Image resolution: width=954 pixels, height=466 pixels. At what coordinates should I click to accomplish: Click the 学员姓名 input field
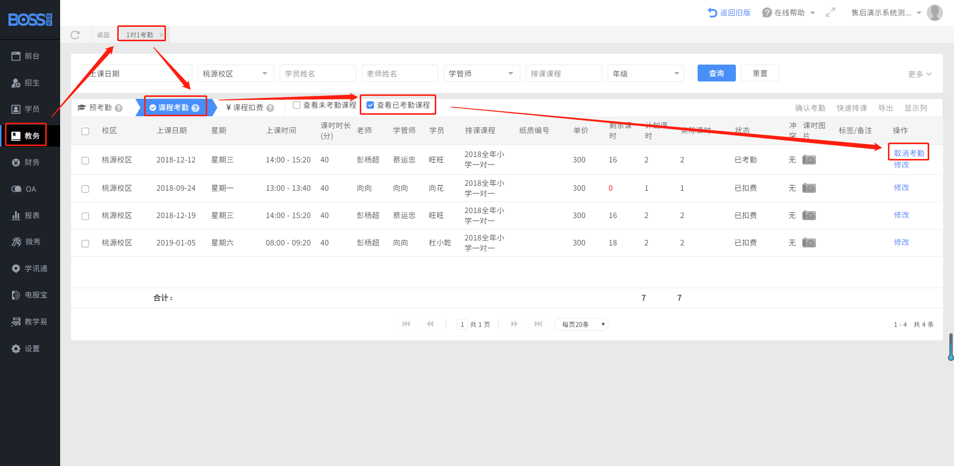point(318,74)
